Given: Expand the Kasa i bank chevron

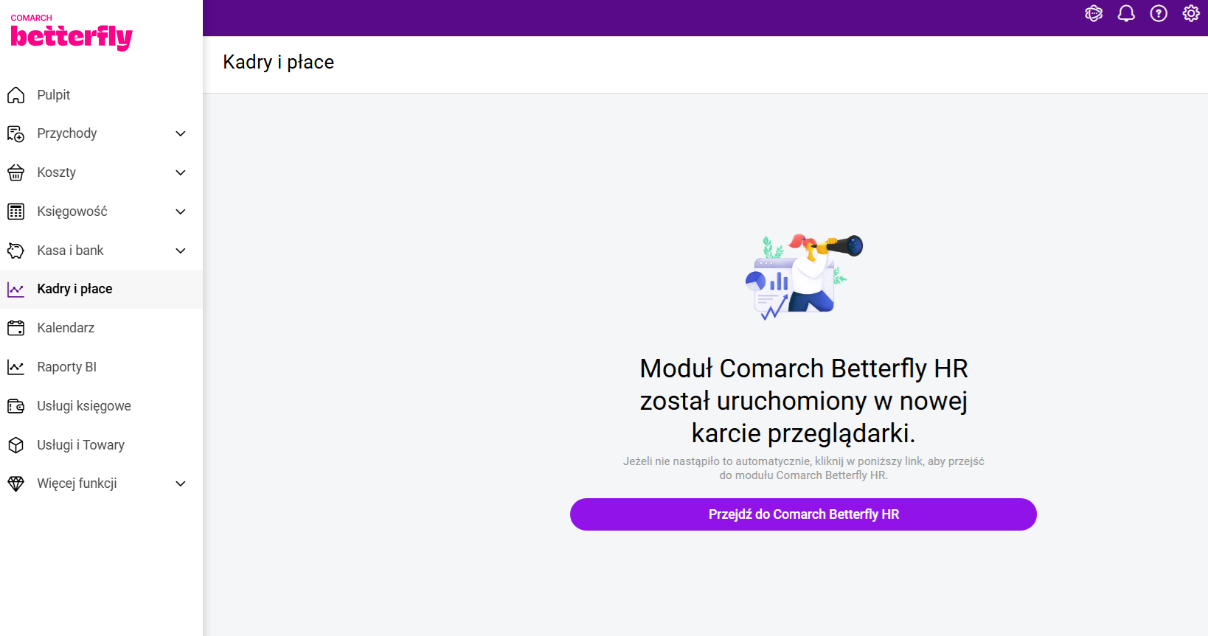Looking at the screenshot, I should pyautogui.click(x=181, y=251).
